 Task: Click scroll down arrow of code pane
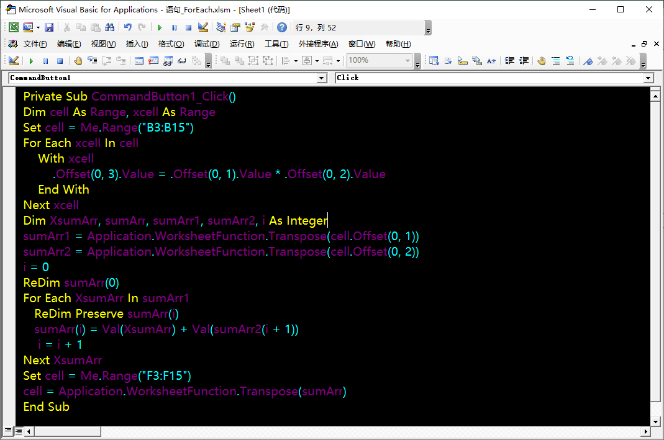(x=655, y=421)
